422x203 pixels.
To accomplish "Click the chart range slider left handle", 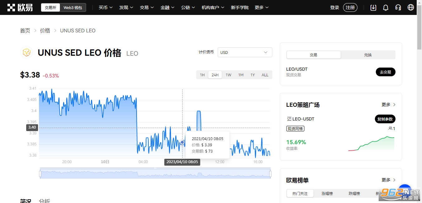I will point(40,174).
